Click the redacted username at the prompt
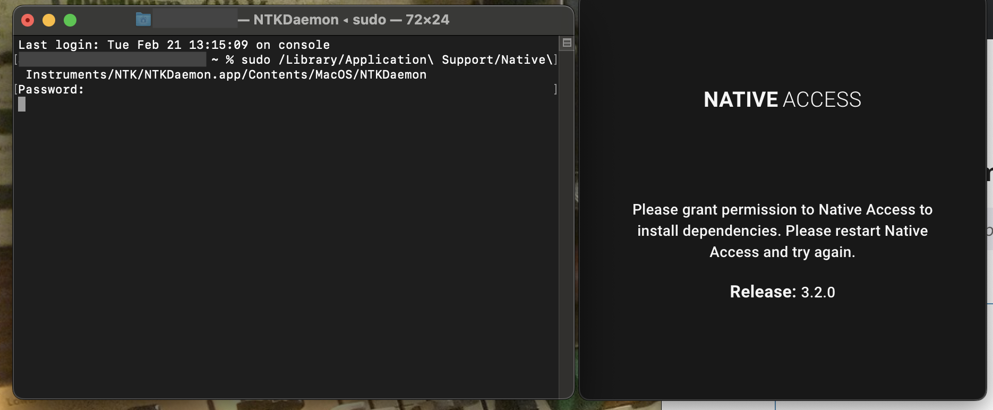This screenshot has width=993, height=410. pyautogui.click(x=113, y=59)
